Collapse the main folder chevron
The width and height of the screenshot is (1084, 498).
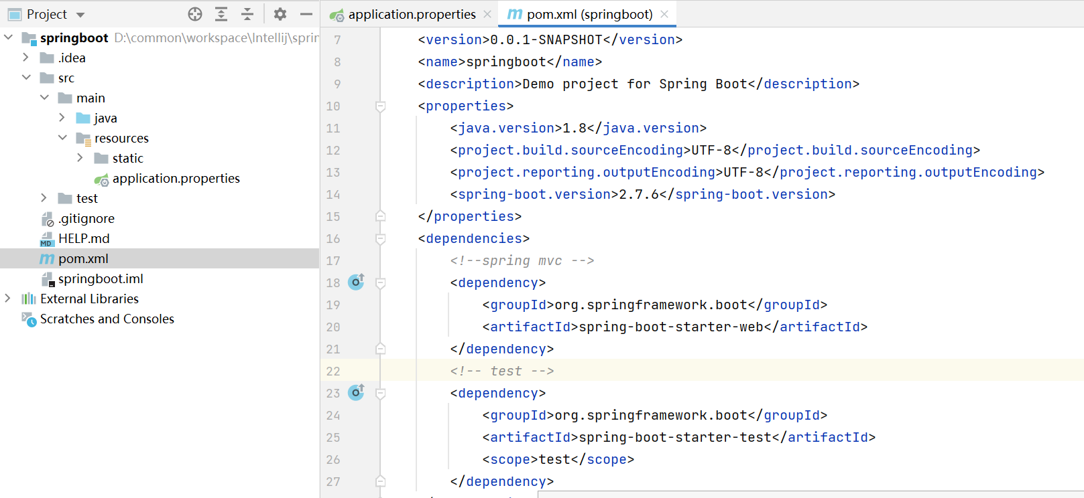[x=44, y=98]
